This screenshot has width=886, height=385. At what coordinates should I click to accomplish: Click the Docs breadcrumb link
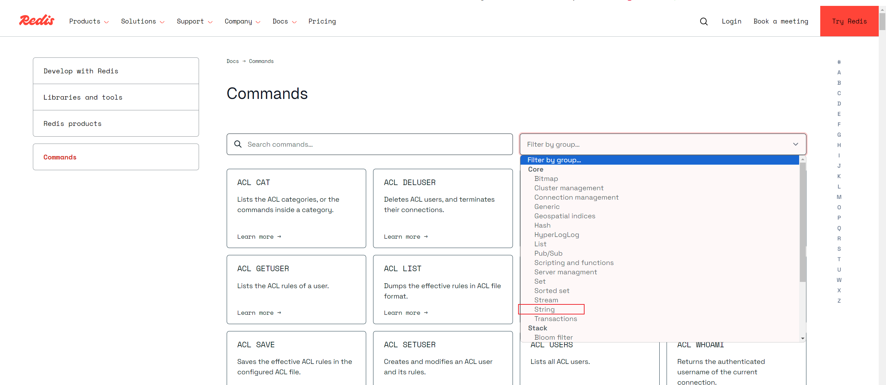tap(233, 61)
